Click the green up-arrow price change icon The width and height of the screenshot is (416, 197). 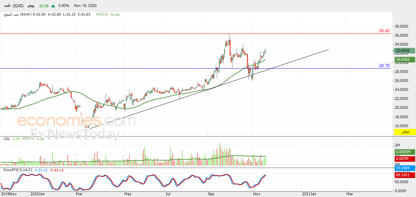(x=53, y=6)
